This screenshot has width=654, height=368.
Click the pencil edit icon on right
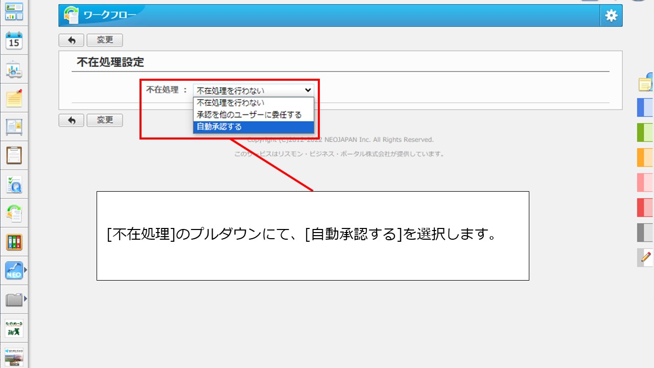(x=646, y=257)
